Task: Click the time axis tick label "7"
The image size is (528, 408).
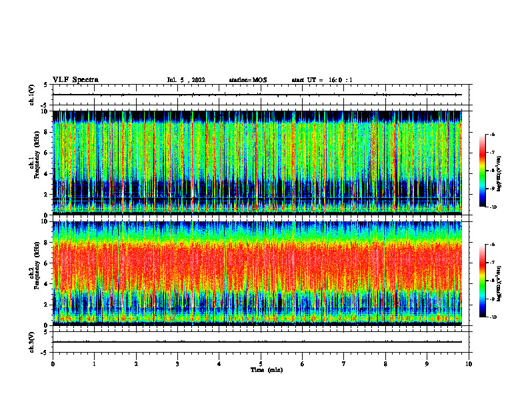Action: point(344,364)
